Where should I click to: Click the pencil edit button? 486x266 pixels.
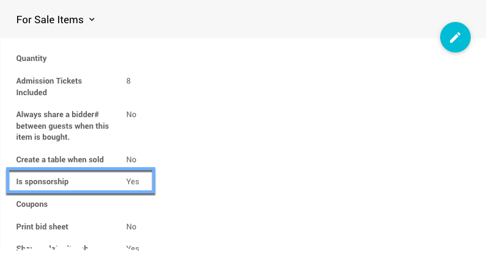tap(455, 37)
